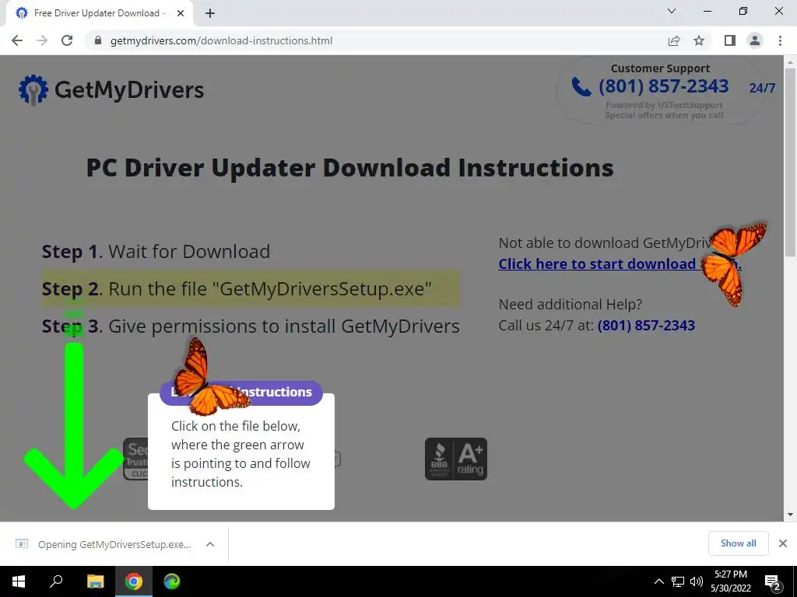Click the customer support phone icon

[581, 87]
